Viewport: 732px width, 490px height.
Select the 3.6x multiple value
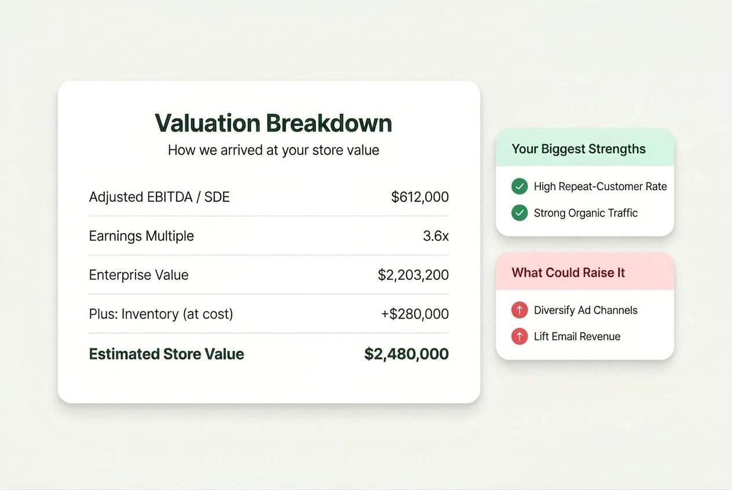point(435,236)
